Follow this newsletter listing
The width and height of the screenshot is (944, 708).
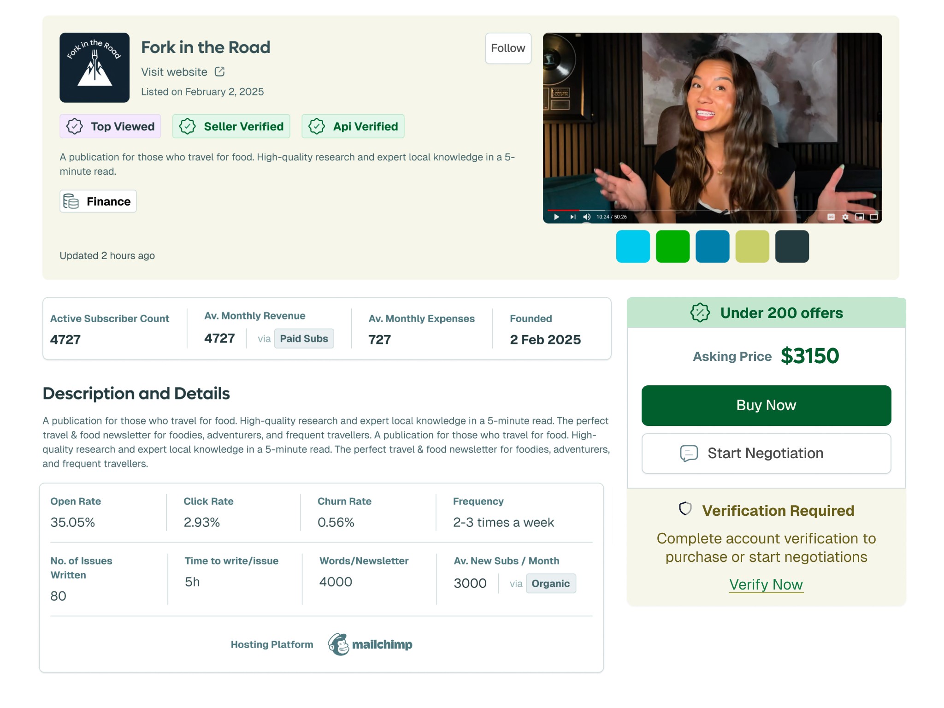pos(508,48)
